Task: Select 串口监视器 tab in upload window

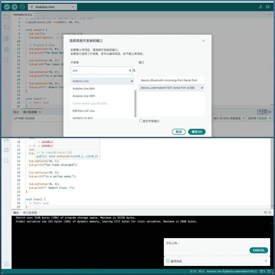Action: (x=30, y=213)
